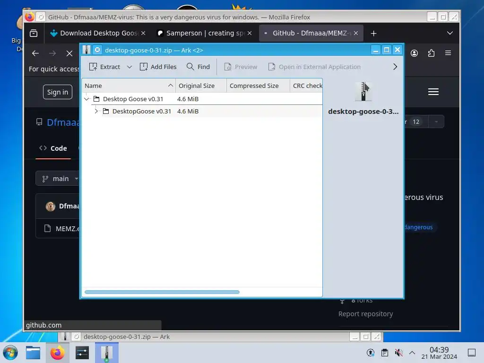
Task: Click the horizontal scrollbar in Ark file list
Action: pyautogui.click(x=162, y=292)
